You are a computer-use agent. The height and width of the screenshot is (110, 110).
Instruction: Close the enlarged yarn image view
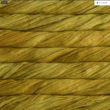pos(102,3)
